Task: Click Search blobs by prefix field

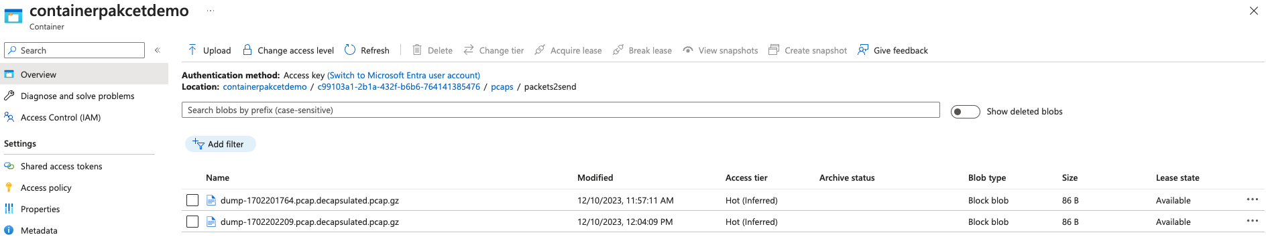Action: 561,110
